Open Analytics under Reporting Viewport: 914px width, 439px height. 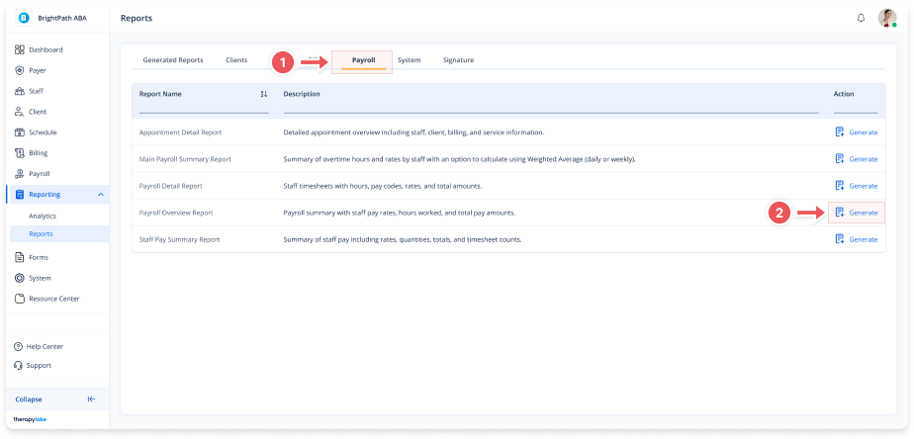[43, 216]
